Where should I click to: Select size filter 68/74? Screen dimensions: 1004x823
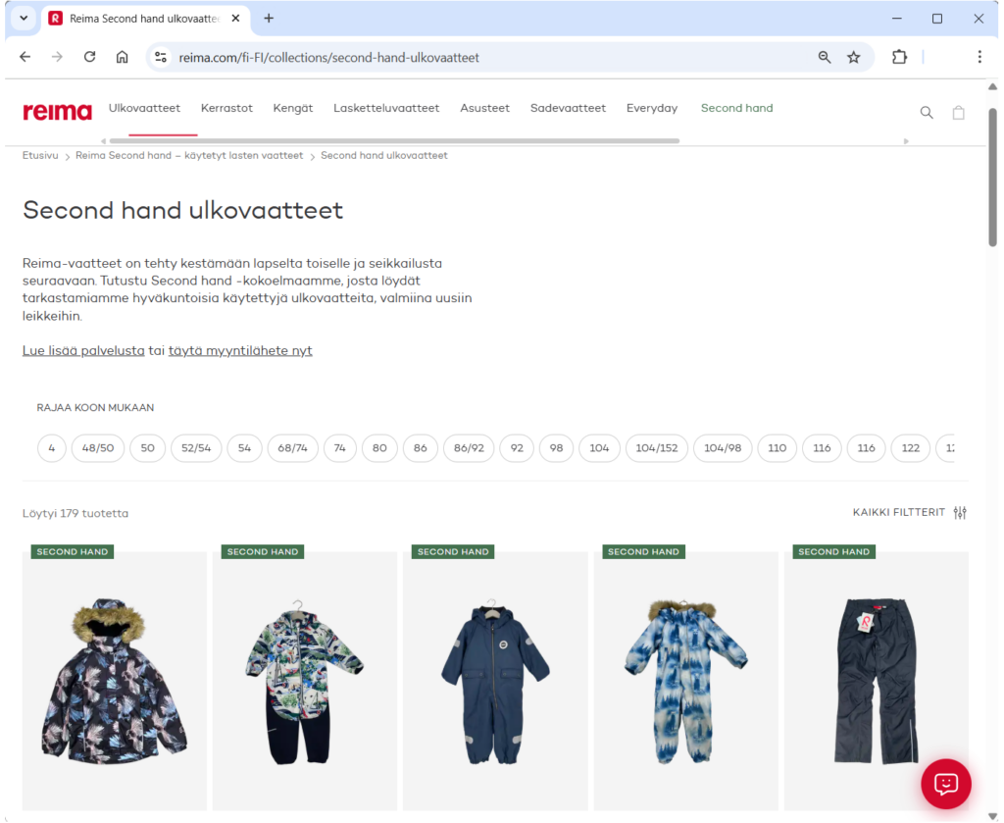point(292,448)
